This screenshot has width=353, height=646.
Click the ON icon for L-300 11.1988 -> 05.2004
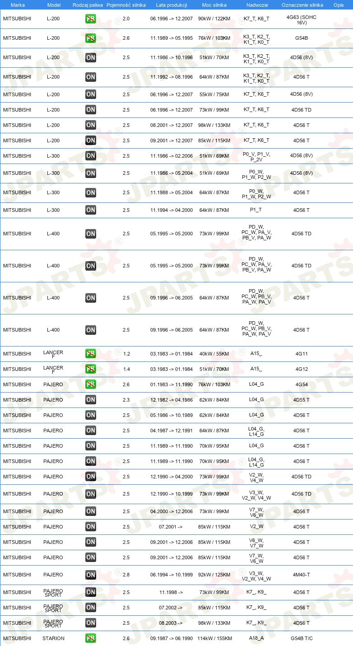click(x=91, y=192)
